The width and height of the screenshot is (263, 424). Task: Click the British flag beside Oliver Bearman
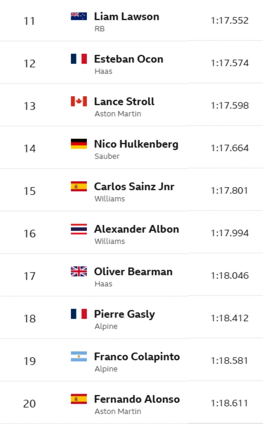coord(78,271)
